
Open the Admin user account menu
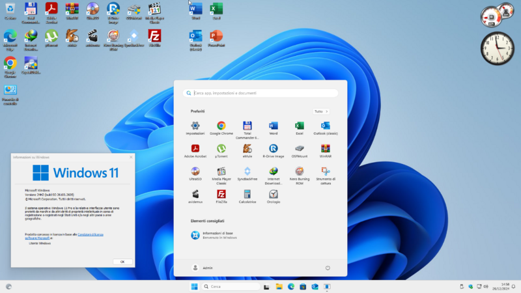pyautogui.click(x=203, y=268)
